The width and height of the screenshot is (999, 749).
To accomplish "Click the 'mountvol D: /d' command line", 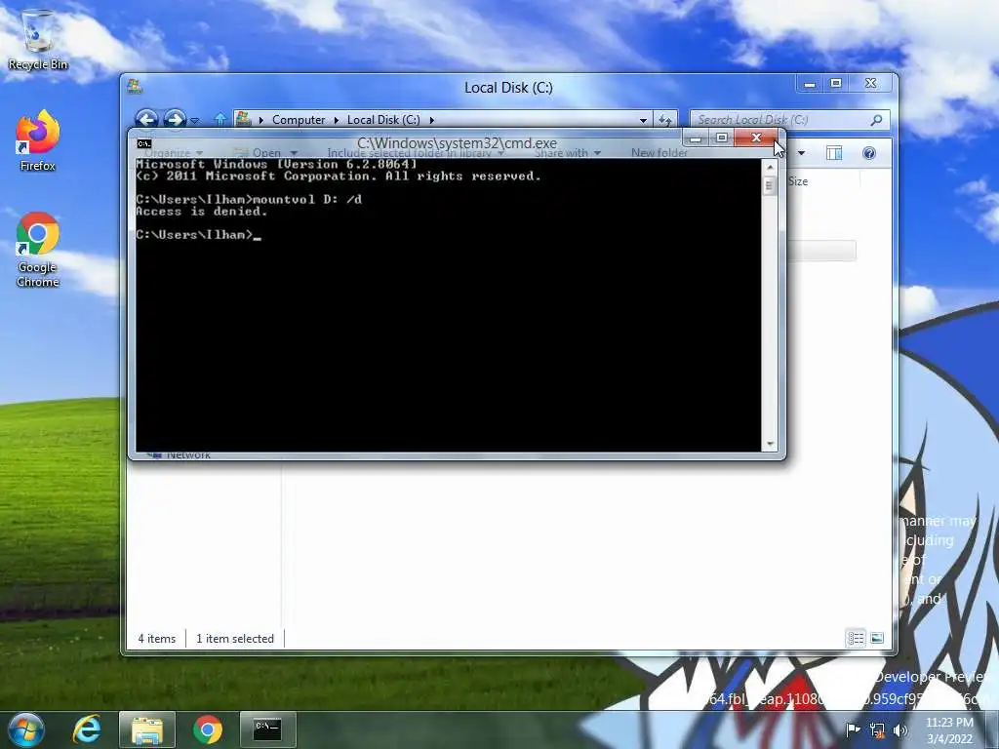I will tap(307, 199).
